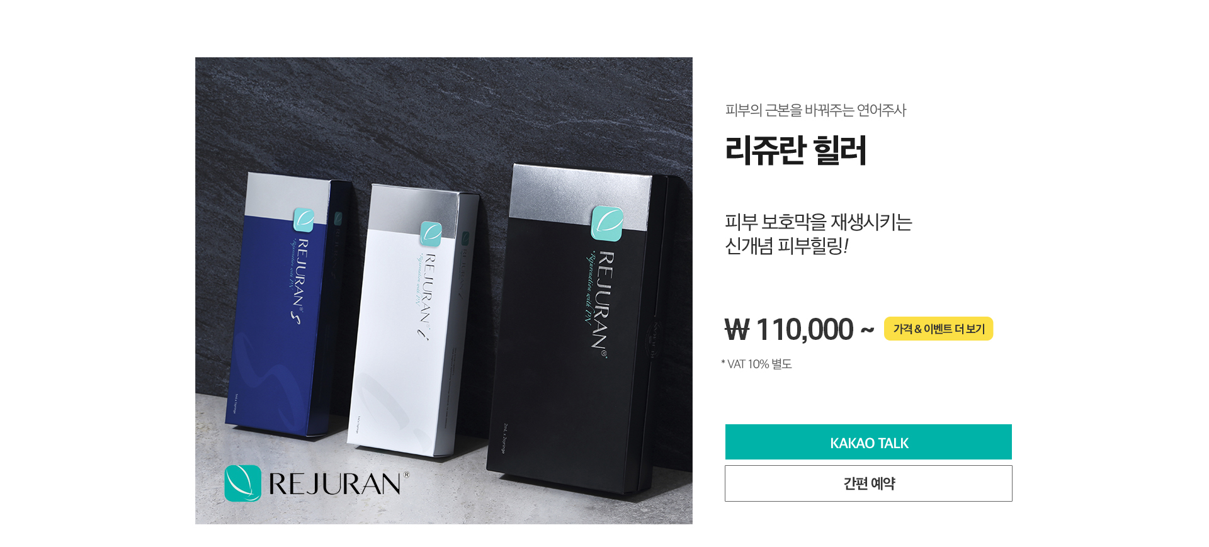The width and height of the screenshot is (1209, 547).
Task: Click the 신개념 피부힐링! text line
Action: point(787,245)
